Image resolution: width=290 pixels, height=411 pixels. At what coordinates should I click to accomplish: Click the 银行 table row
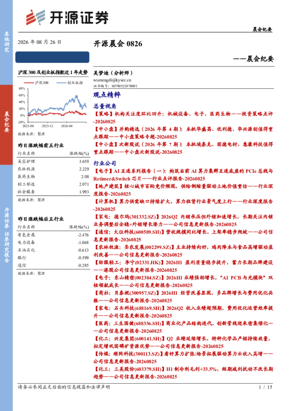coord(54,258)
